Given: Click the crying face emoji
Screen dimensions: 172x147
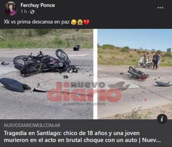Looking at the screenshot, I should (x=80, y=22).
